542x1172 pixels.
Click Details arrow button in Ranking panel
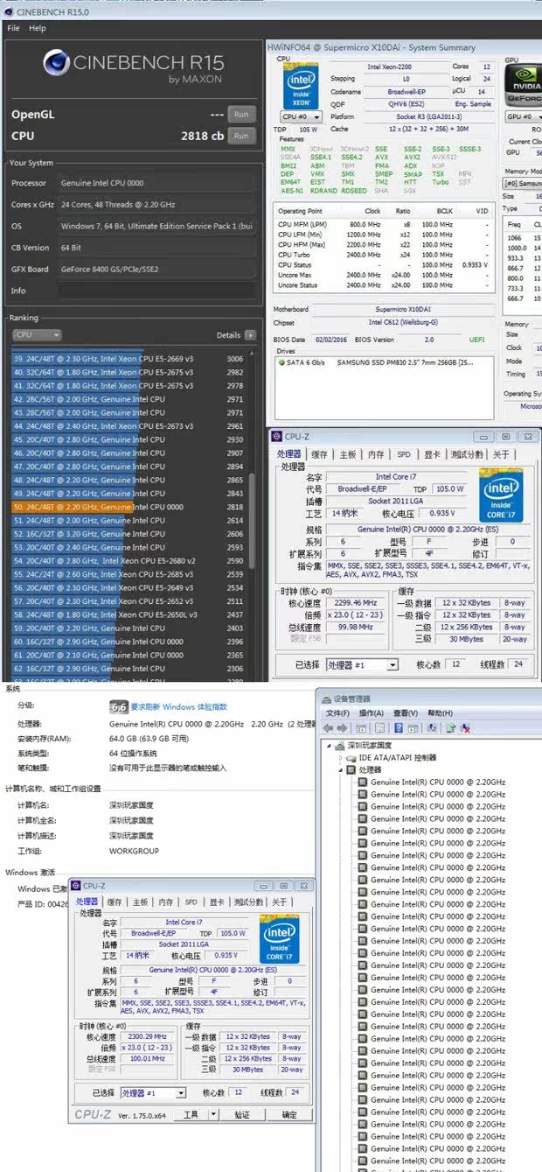[x=251, y=335]
